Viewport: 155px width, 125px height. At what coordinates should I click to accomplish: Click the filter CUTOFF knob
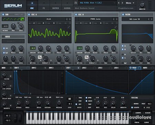click(x=133, y=48)
